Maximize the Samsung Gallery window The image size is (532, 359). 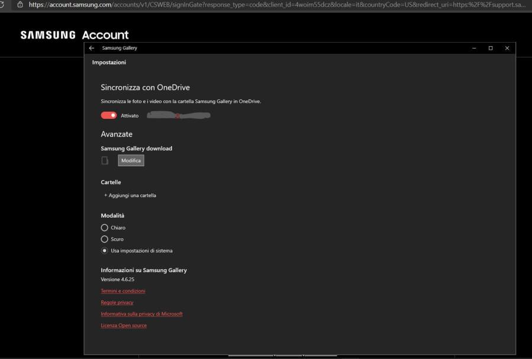(491, 48)
